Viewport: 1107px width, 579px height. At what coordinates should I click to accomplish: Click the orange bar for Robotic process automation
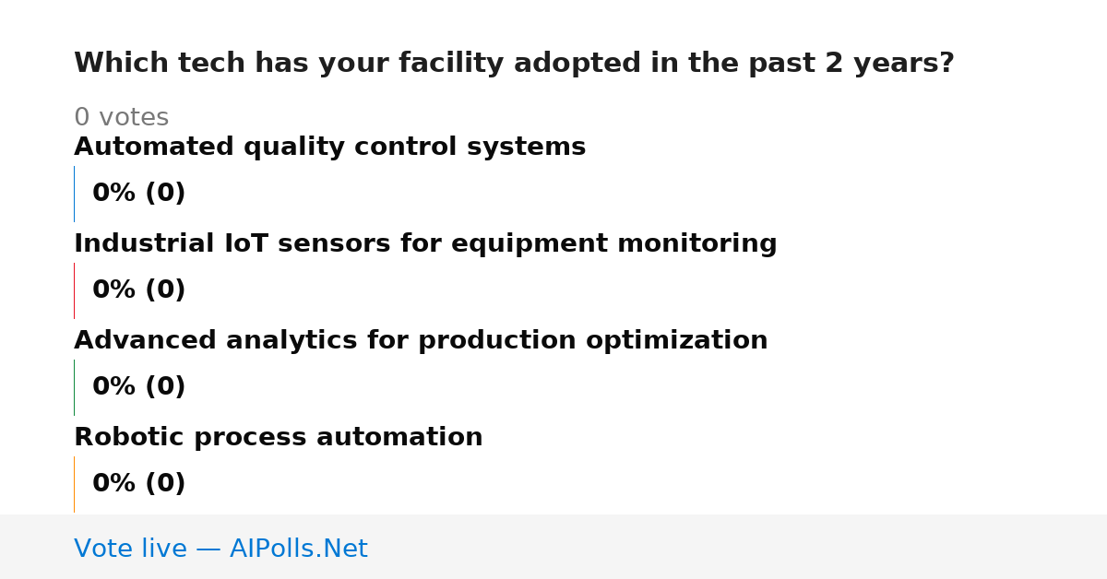click(x=74, y=484)
